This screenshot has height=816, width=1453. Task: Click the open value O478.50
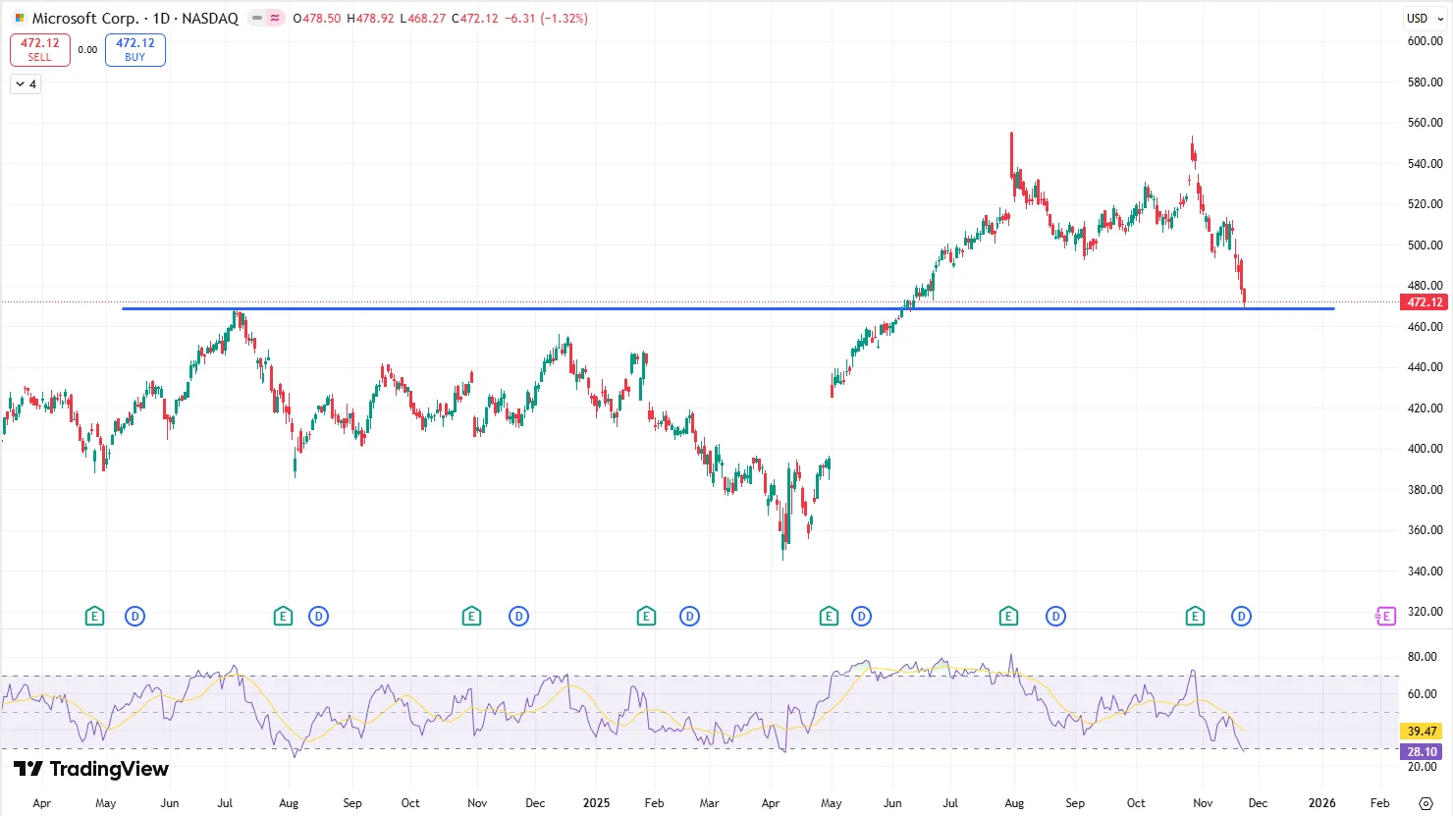click(x=317, y=18)
